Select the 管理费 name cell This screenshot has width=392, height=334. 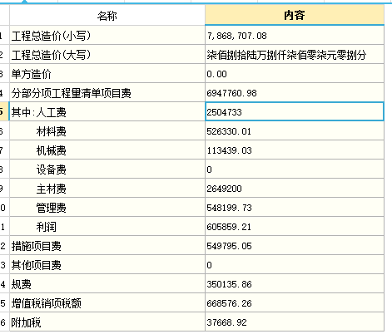click(107, 207)
